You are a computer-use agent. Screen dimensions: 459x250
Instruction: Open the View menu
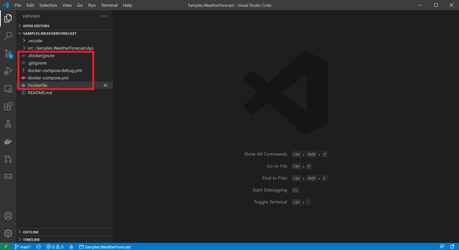point(67,5)
